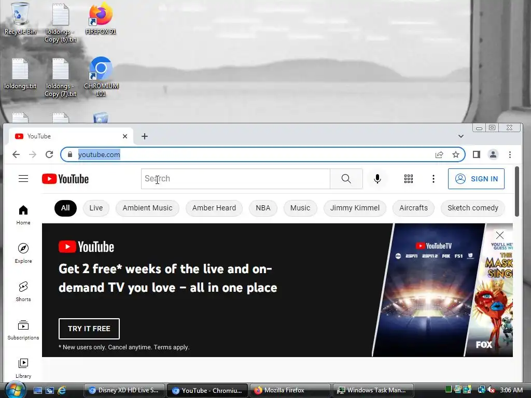Select the All filter chip

pos(65,208)
